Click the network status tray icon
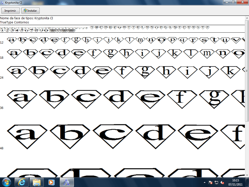This screenshot has height=187, width=249. coord(216,183)
